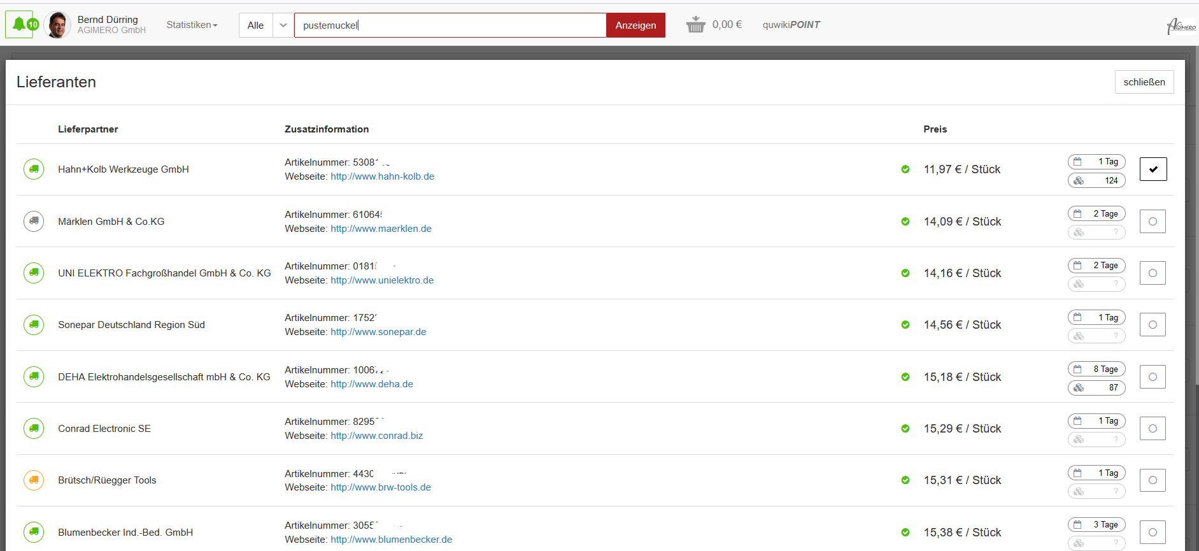Screen dimensions: 1199x551
Task: Click the green check icon beside 14,16 €
Action: pos(905,273)
